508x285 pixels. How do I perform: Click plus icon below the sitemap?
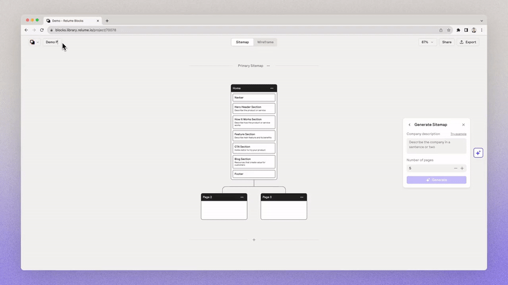(x=254, y=239)
